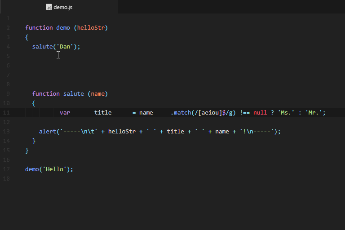The image size is (345, 230).
Task: Click the closing brace on line 15
Action: 27,150
